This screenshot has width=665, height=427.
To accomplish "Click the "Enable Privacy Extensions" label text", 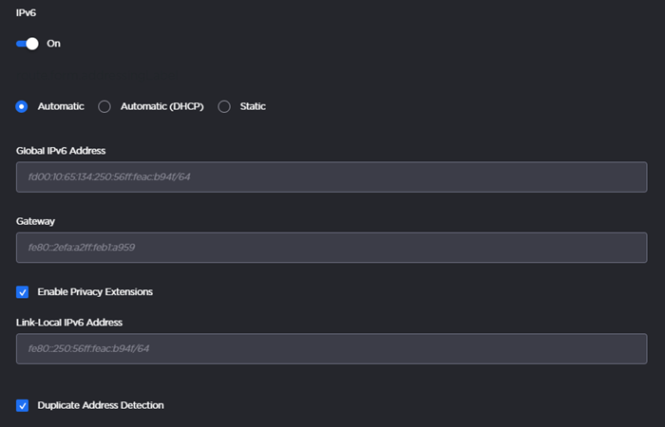I will [x=95, y=291].
